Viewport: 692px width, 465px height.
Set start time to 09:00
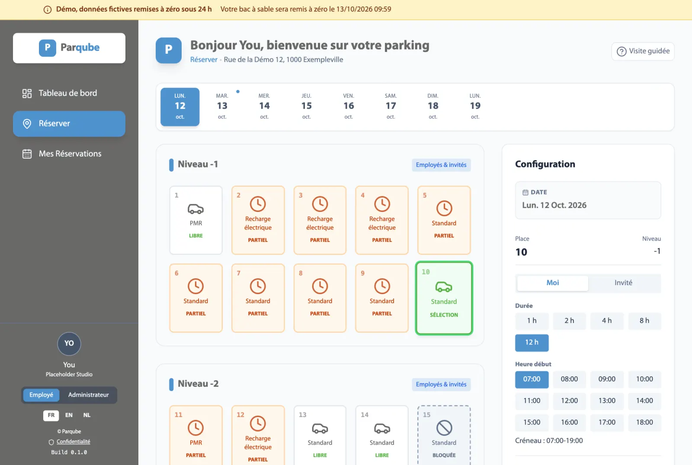pyautogui.click(x=607, y=379)
